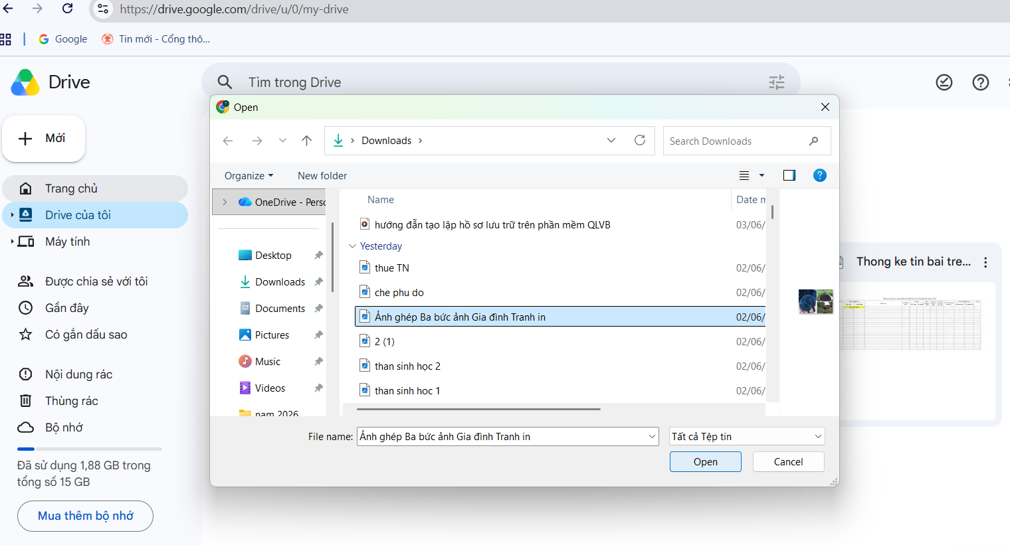The image size is (1010, 545).
Task: Click the Open button
Action: 705,462
